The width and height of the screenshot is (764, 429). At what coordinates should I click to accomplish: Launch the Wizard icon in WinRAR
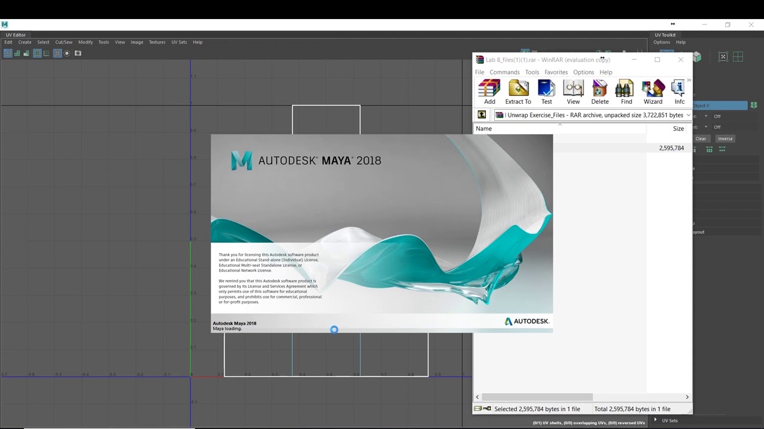[653, 92]
